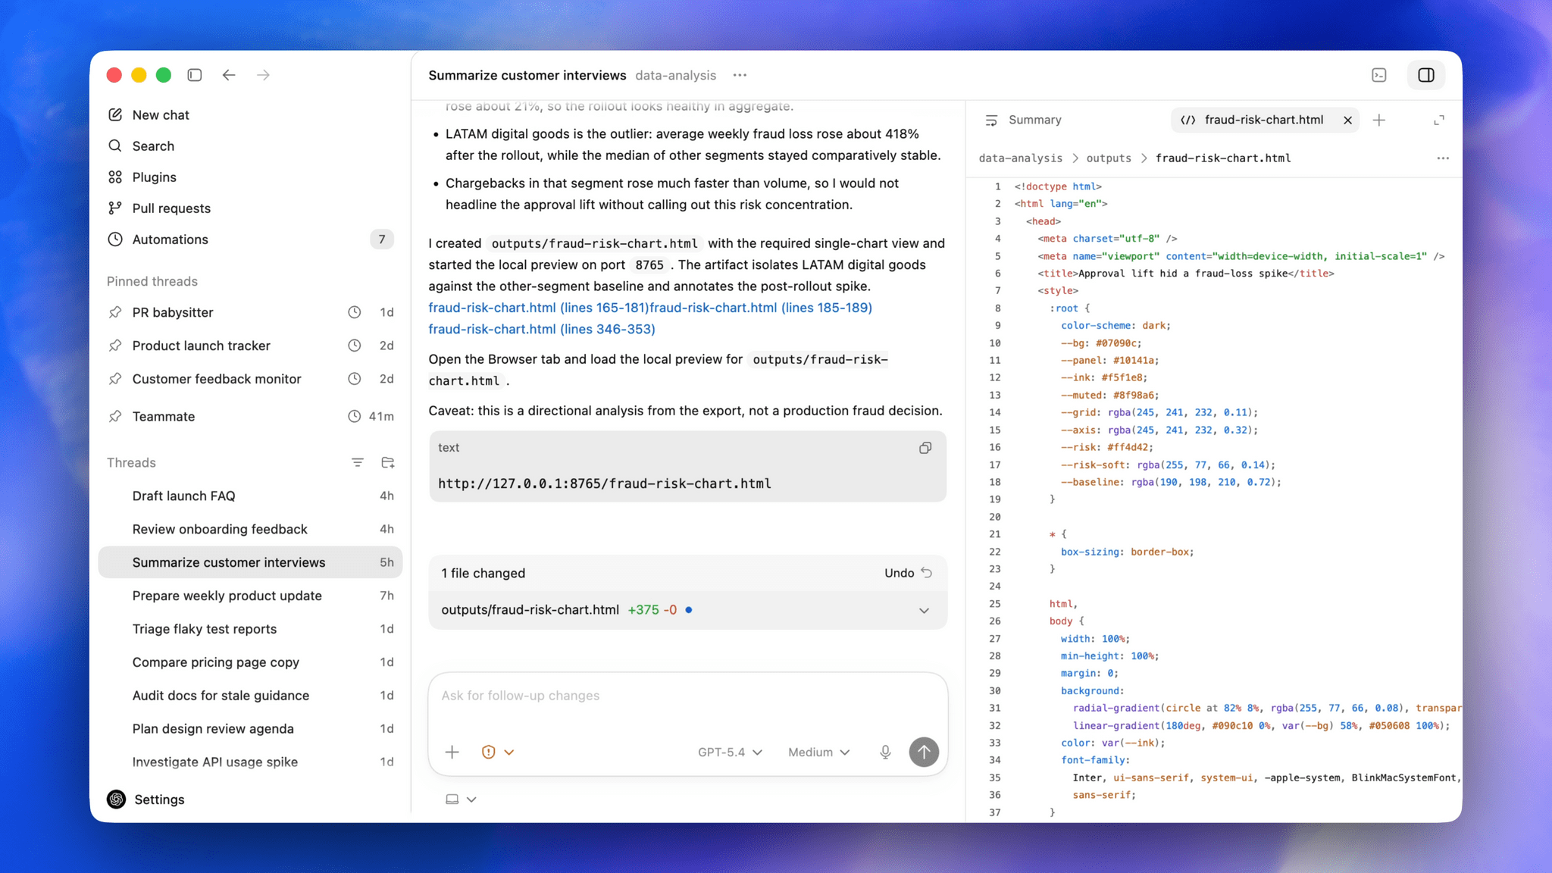Open Automations
1552x873 pixels.
click(170, 239)
